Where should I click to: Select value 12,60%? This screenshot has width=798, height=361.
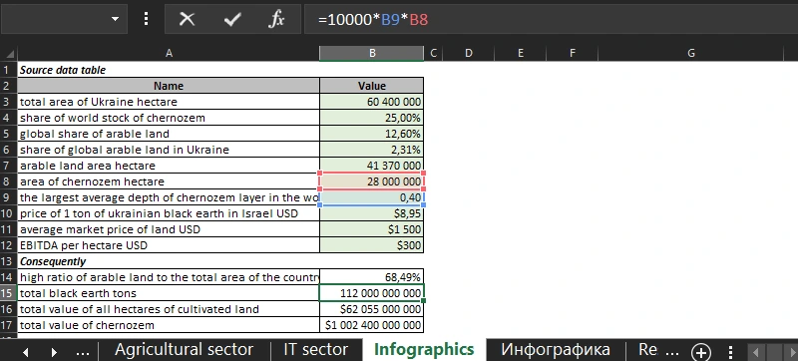371,134
